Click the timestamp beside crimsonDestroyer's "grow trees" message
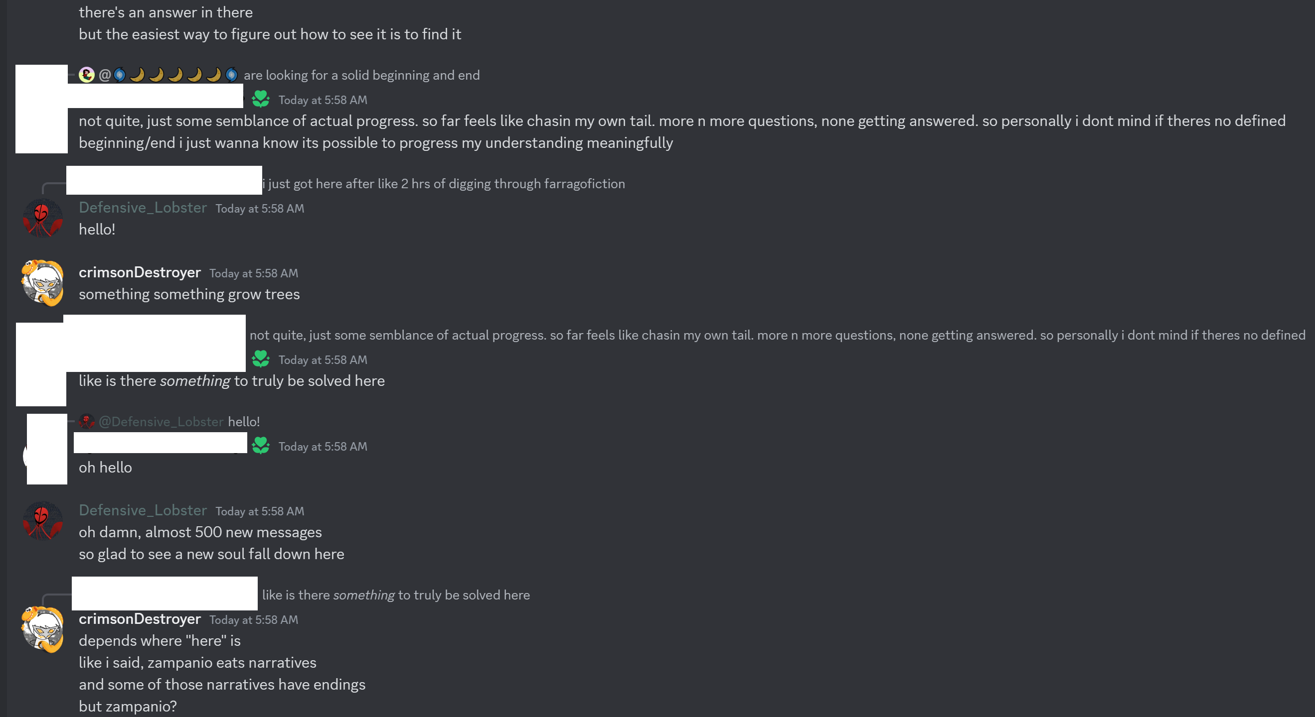Screen dimensions: 1315x717 coord(253,273)
